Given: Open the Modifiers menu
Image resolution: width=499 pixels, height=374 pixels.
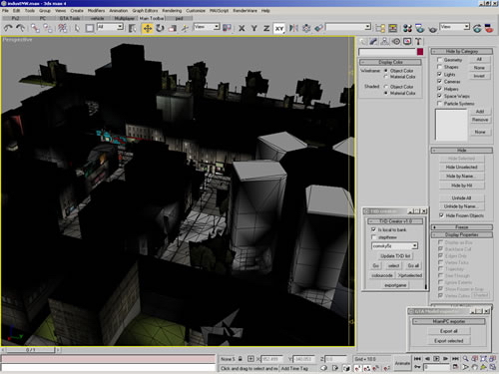Looking at the screenshot, I should click(x=96, y=11).
